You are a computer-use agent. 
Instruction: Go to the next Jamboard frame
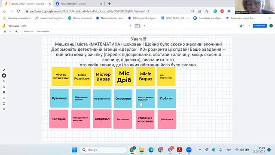click(x=145, y=26)
